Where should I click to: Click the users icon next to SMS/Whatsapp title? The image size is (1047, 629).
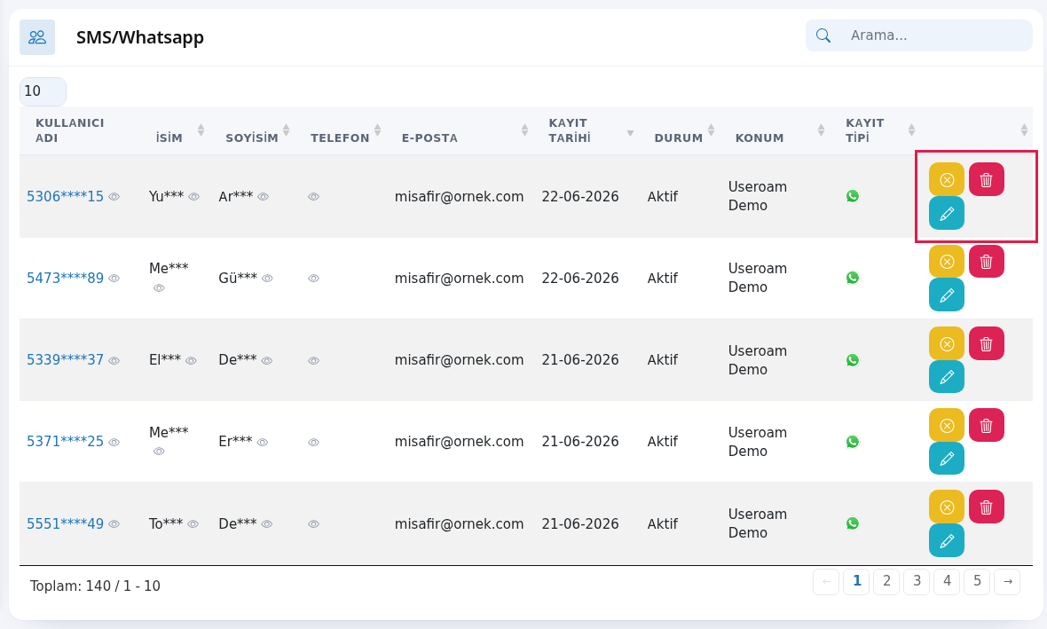click(37, 36)
